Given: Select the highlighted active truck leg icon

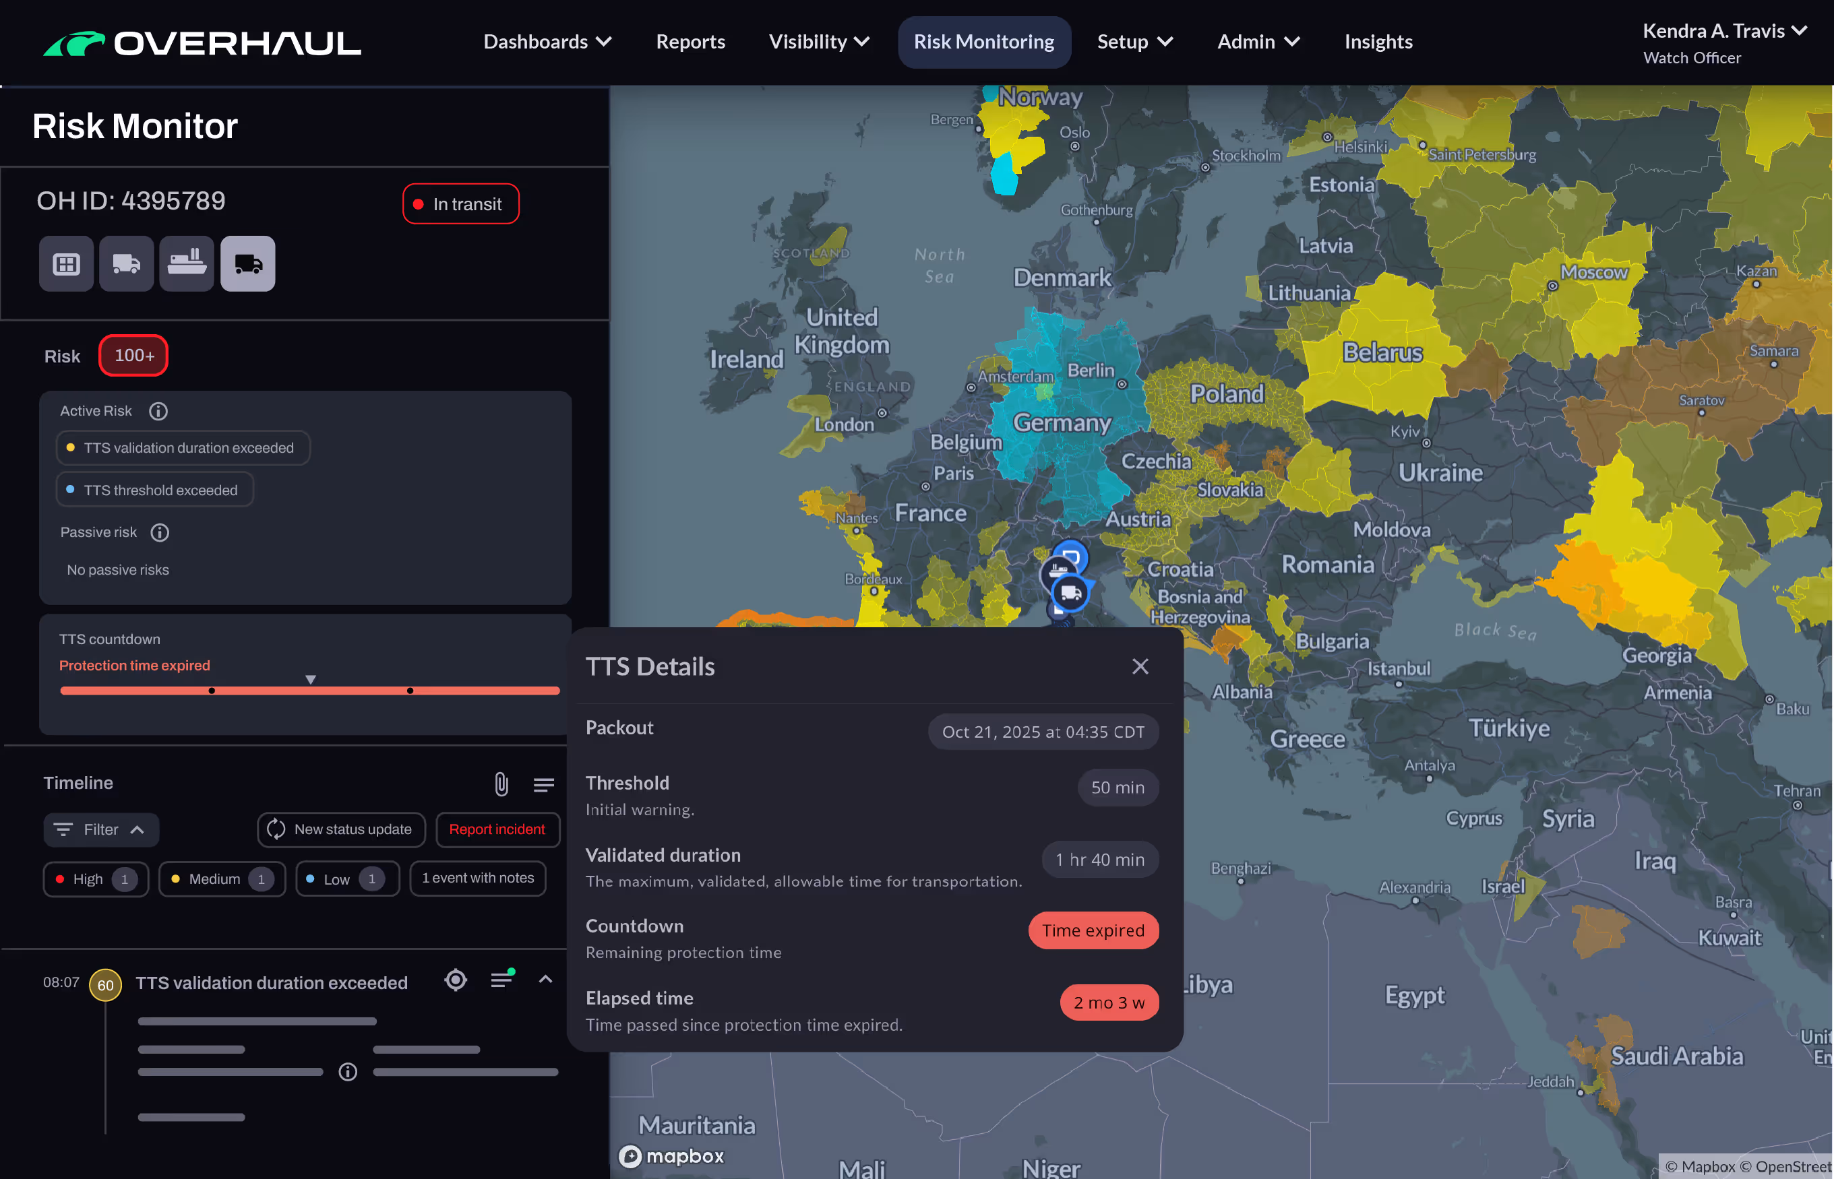Looking at the screenshot, I should click(247, 264).
